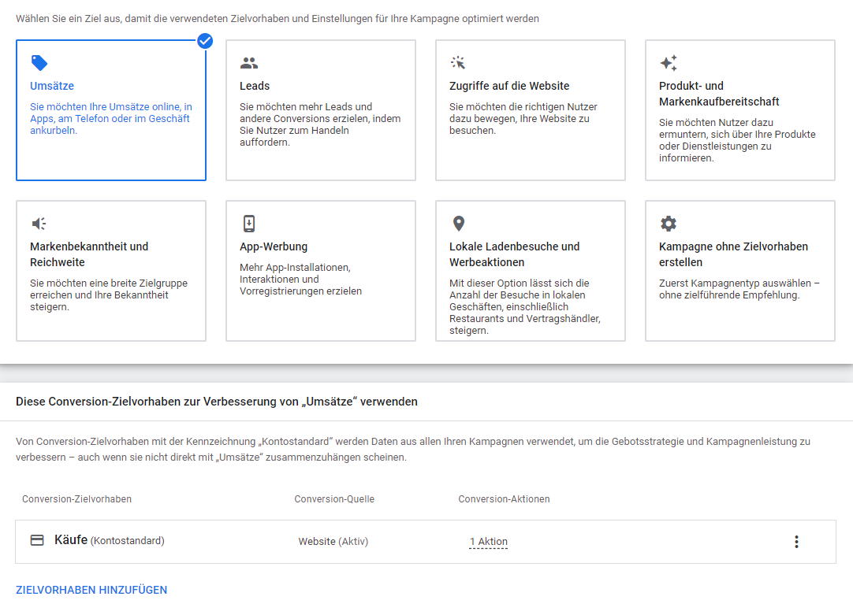853x615 pixels.
Task: Click the payment card icon beside Käufe
Action: [35, 541]
